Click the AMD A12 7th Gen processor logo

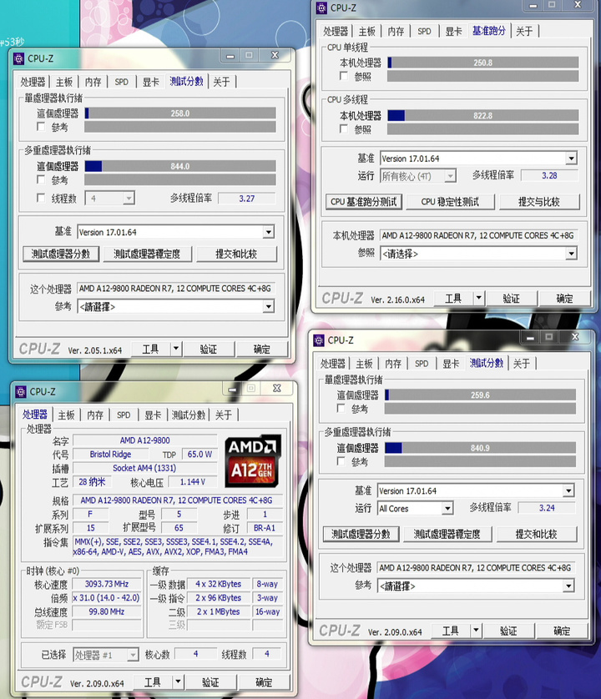click(253, 460)
